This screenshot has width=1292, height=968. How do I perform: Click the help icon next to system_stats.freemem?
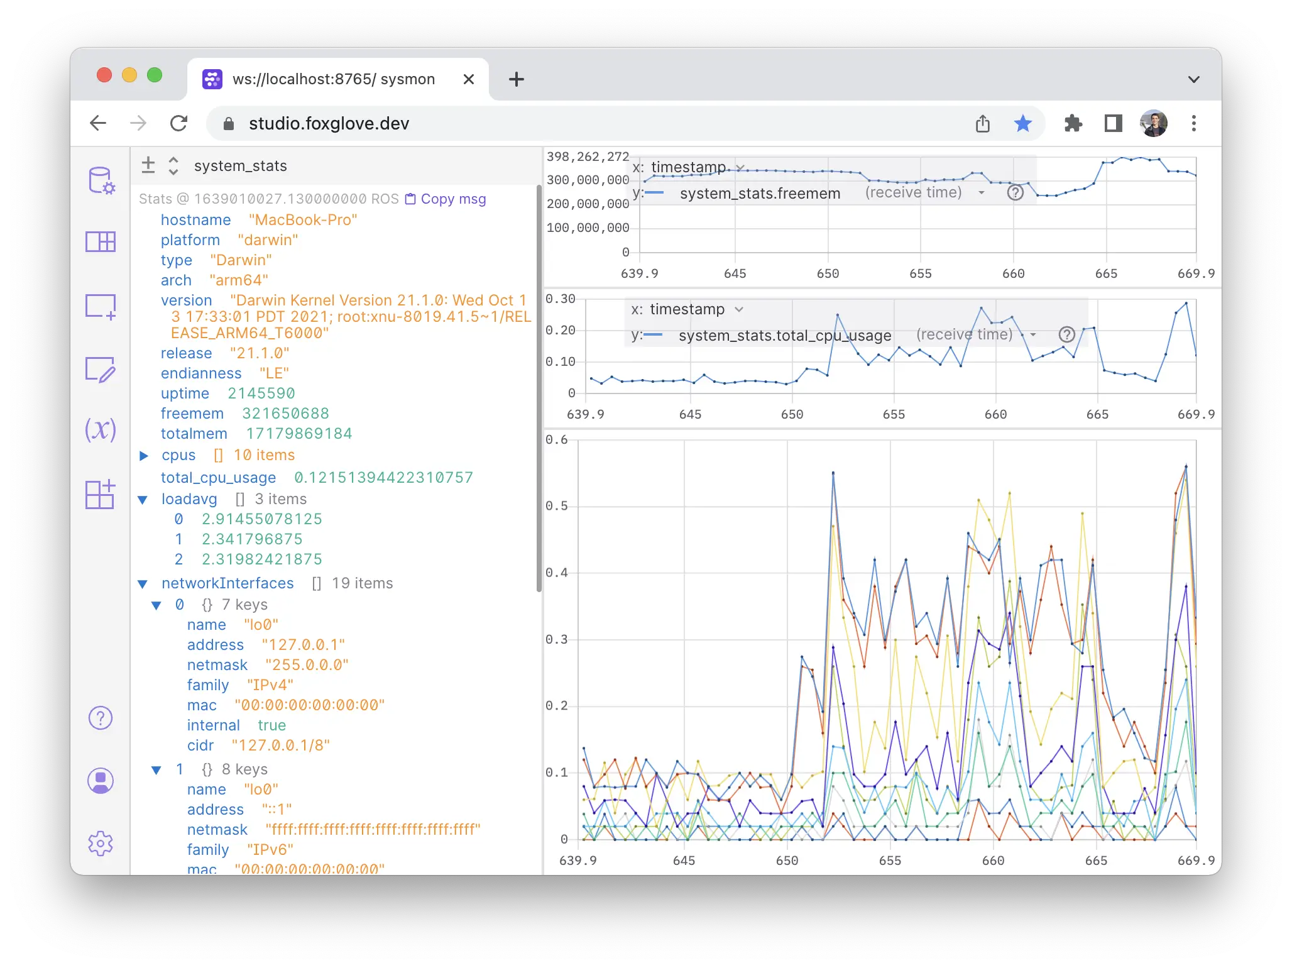[x=1016, y=193]
